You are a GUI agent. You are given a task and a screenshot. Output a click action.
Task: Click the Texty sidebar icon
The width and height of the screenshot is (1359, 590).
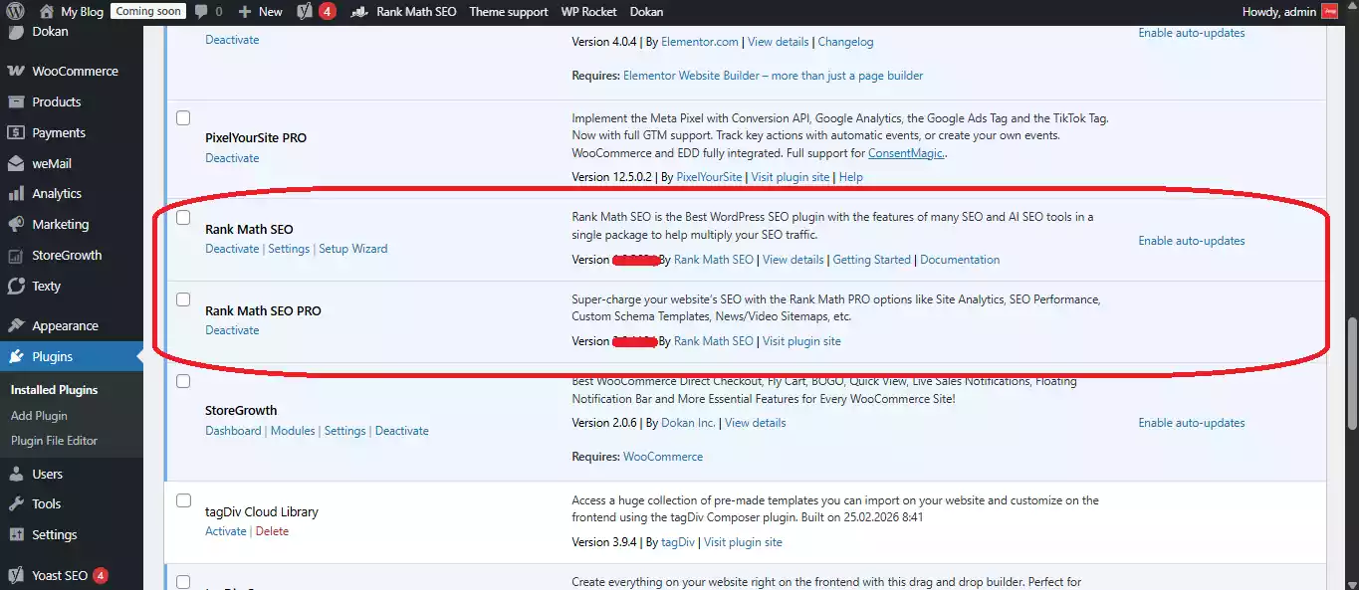click(x=16, y=287)
